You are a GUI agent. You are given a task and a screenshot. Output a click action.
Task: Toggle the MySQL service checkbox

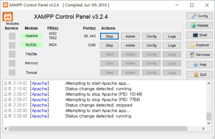coord(12,45)
